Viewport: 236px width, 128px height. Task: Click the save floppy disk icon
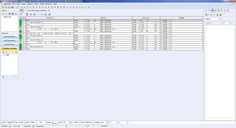12,7
